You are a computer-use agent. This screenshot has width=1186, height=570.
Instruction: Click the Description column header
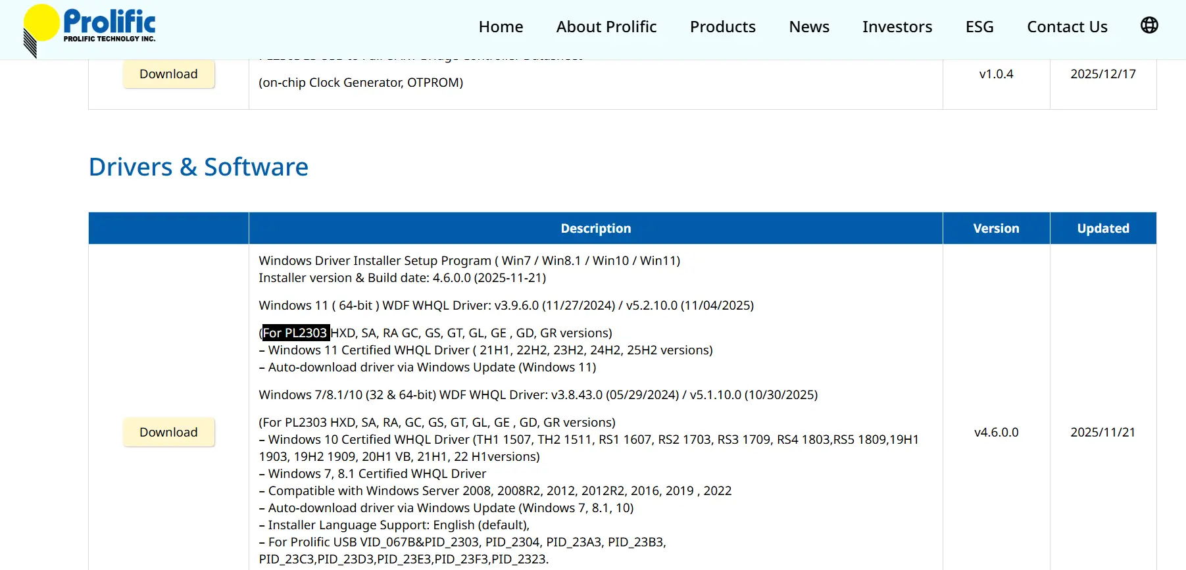click(x=595, y=228)
